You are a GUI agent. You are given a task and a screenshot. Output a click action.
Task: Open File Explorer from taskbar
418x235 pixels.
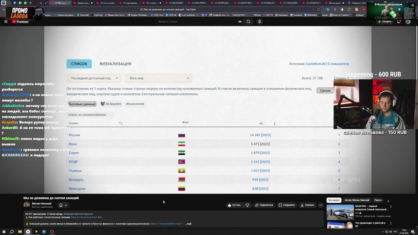20,232
